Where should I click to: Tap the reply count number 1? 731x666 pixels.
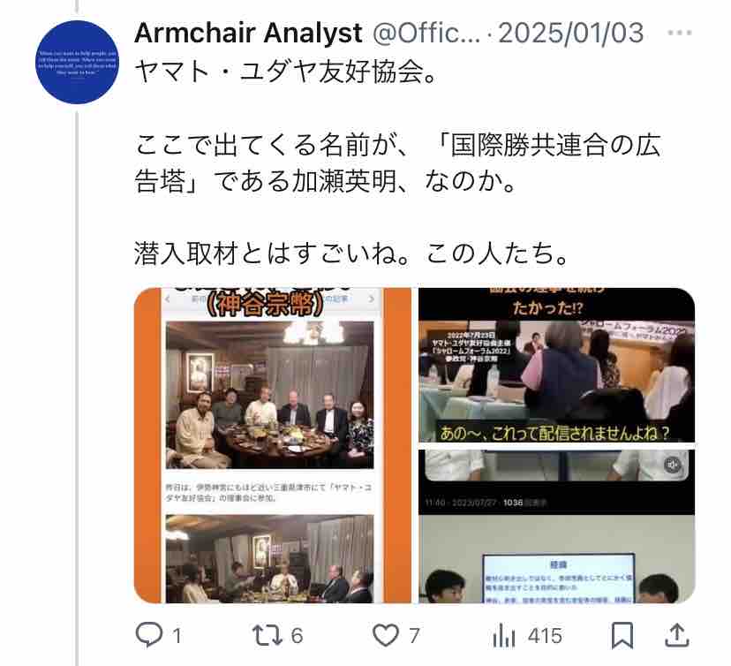pos(177,636)
